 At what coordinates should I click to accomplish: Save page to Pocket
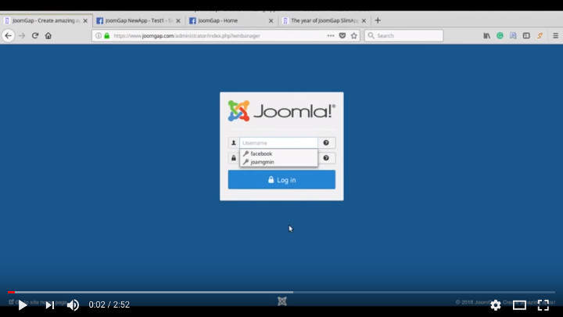click(x=342, y=35)
